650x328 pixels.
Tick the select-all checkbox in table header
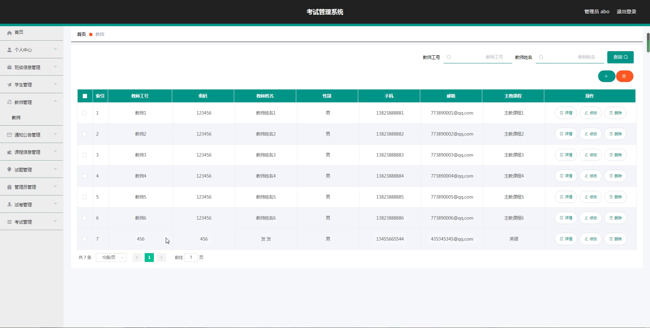85,96
